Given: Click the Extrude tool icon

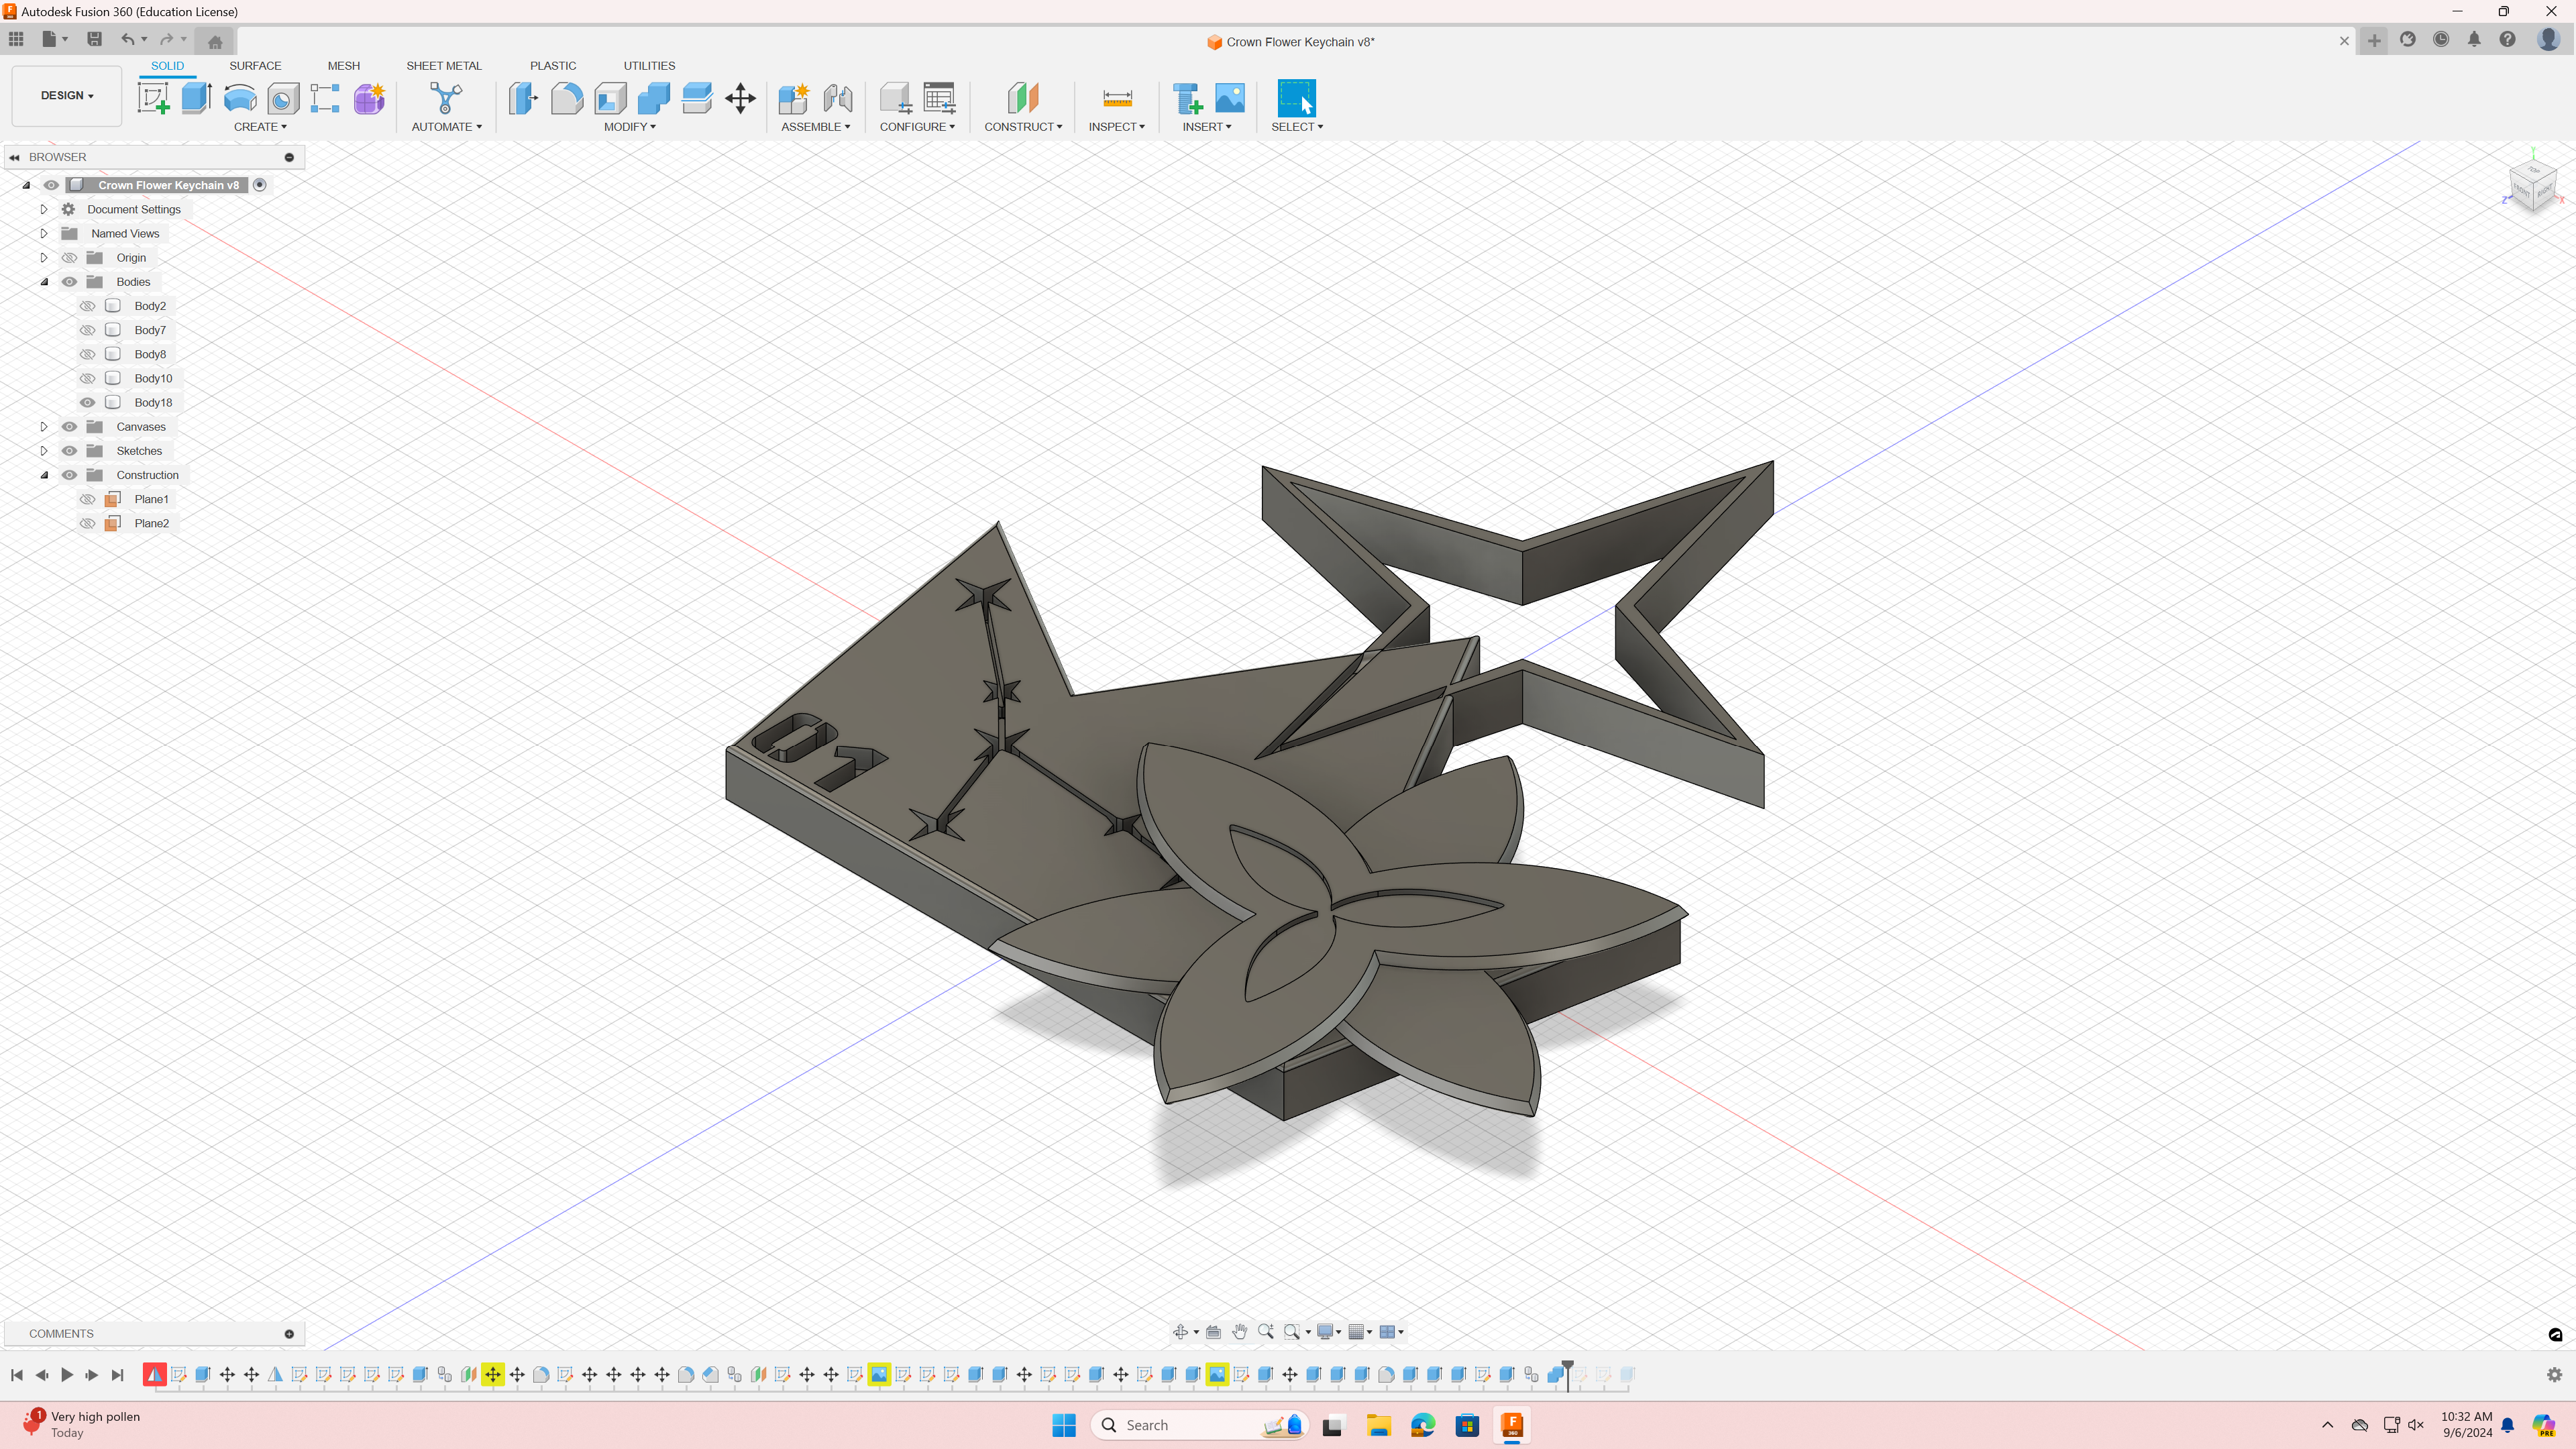Looking at the screenshot, I should (197, 98).
